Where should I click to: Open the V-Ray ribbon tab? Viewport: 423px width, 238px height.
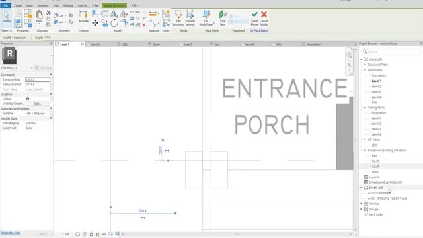(95, 5)
